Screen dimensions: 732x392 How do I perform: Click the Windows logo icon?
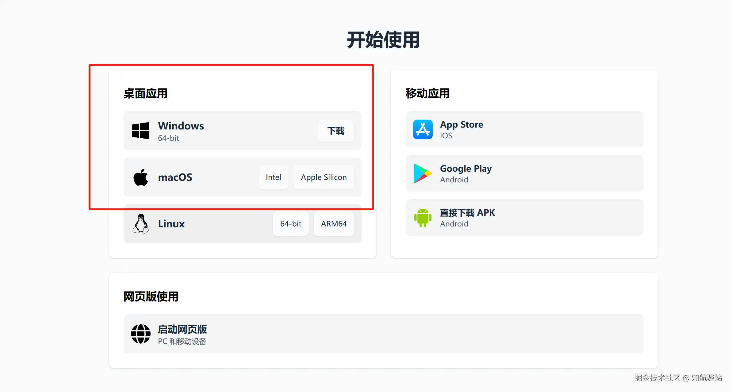pyautogui.click(x=141, y=131)
